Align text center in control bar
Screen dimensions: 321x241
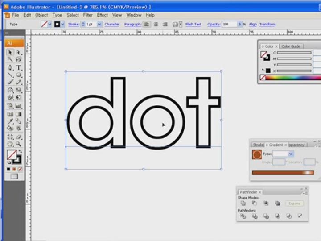[x=156, y=25]
